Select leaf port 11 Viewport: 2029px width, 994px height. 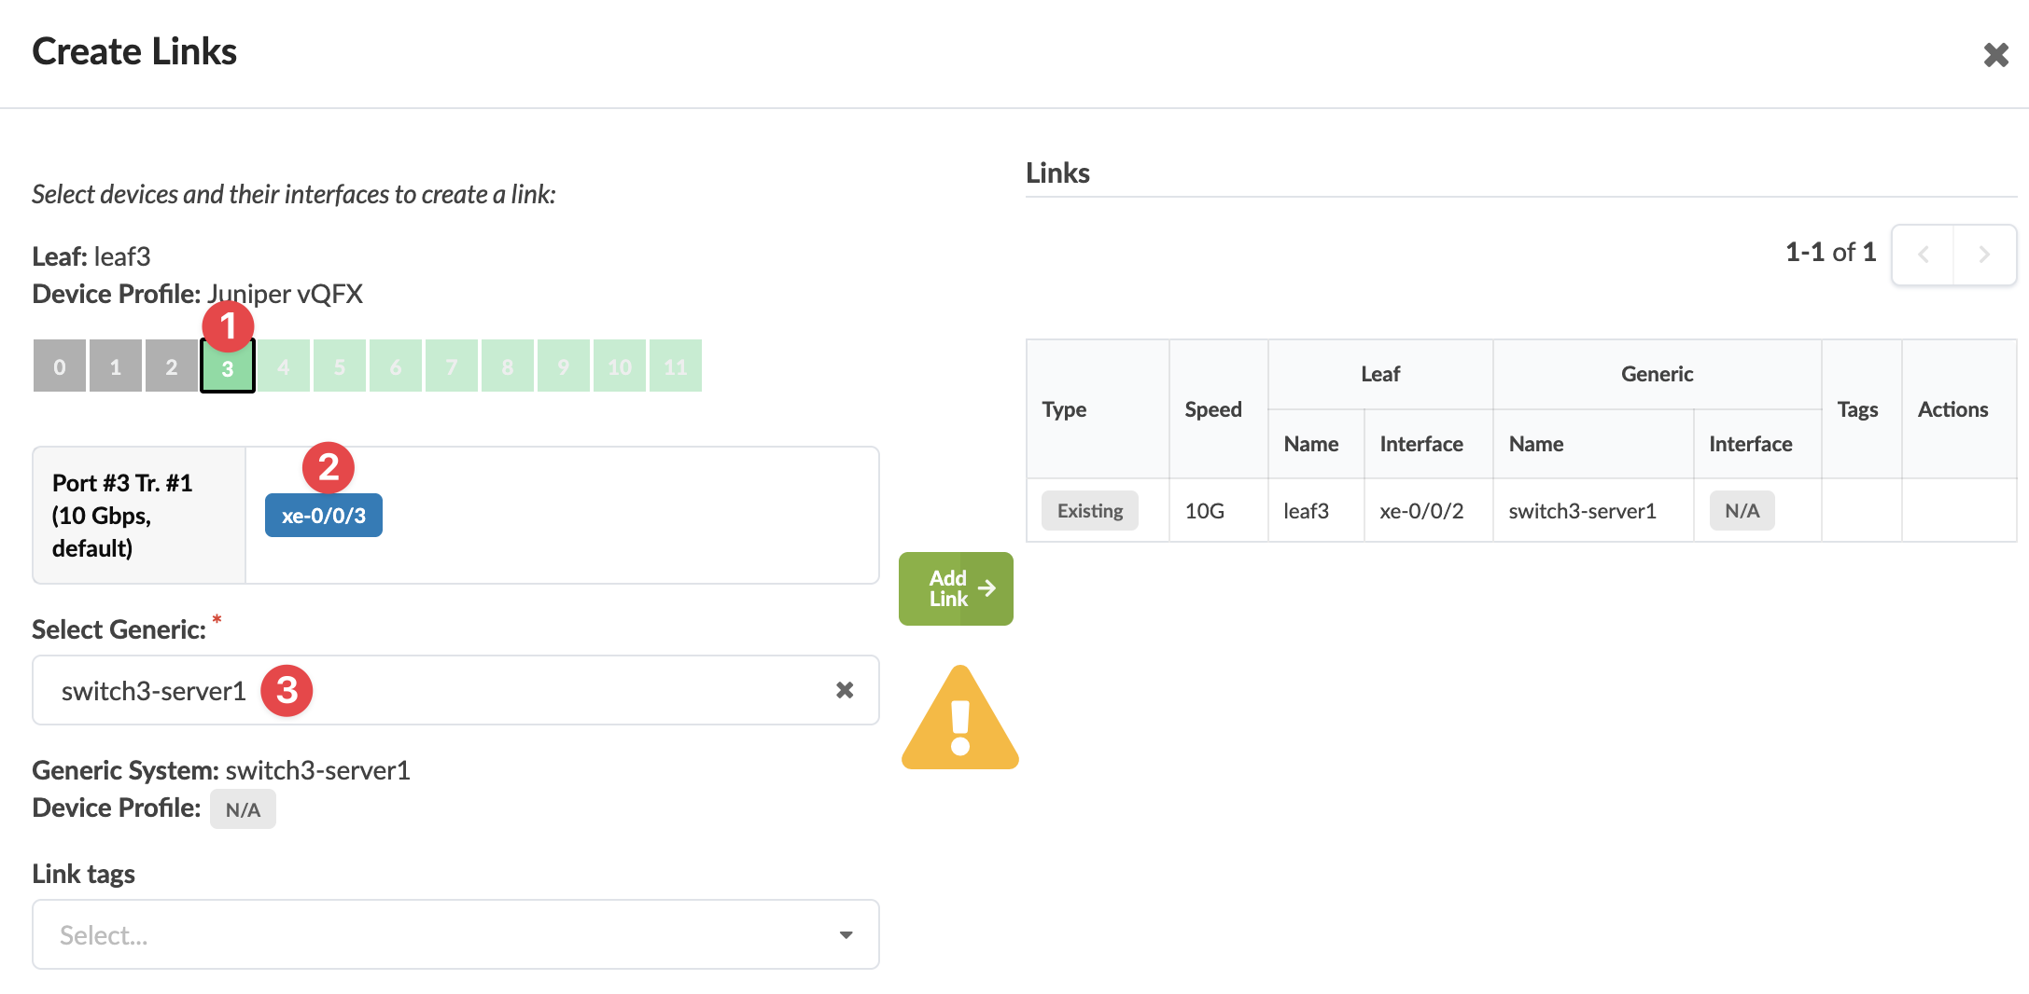pos(676,366)
